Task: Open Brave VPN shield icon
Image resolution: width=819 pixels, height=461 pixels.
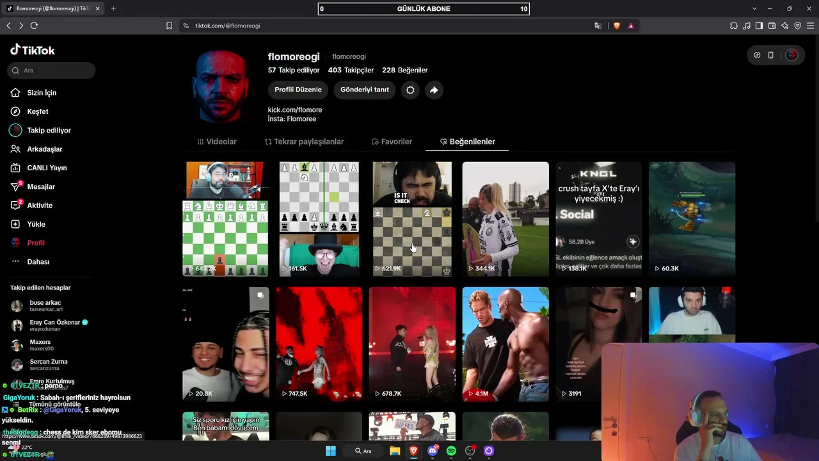Action: 798,26
